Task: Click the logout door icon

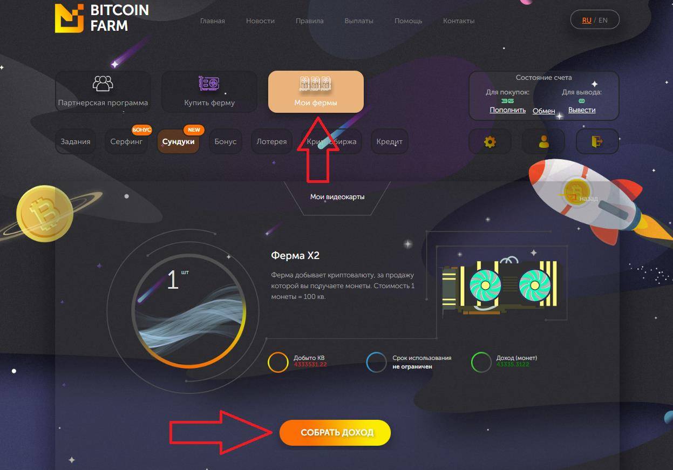Action: click(x=597, y=142)
